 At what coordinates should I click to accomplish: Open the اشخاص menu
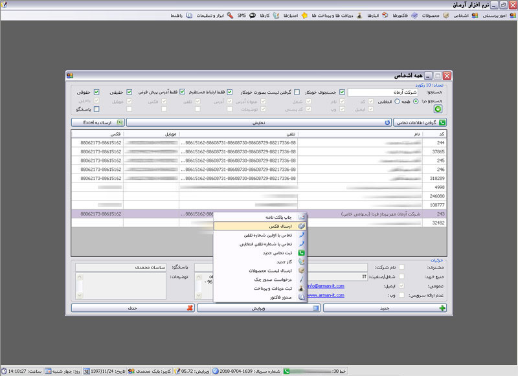click(x=465, y=16)
